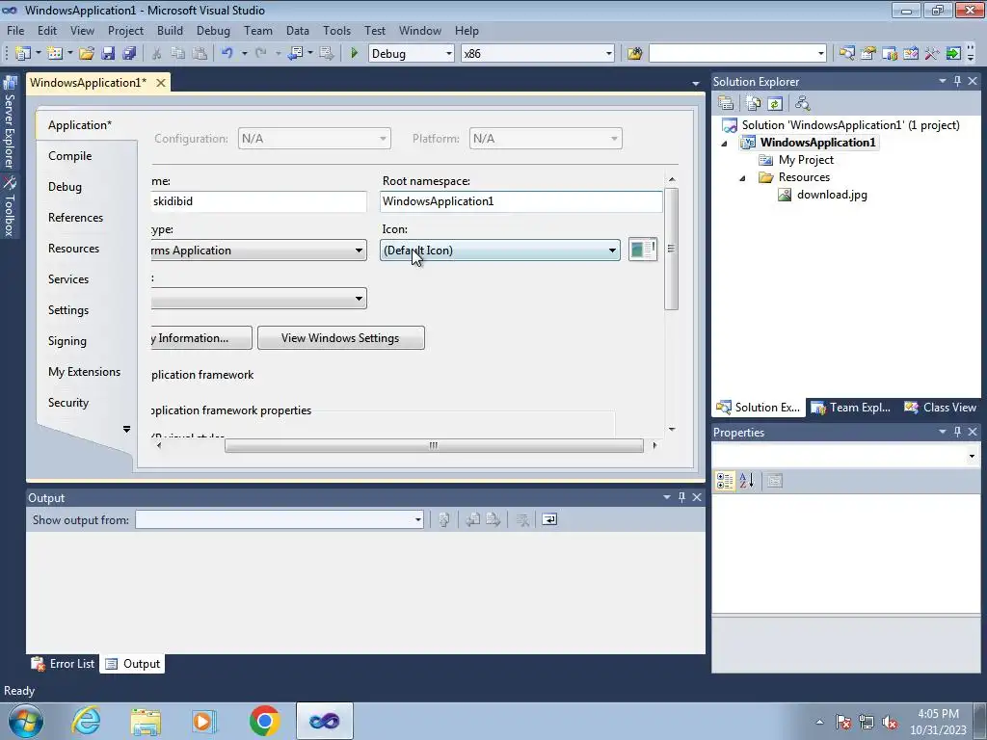This screenshot has width=987, height=740.
Task: Open the empty startup form dropdown
Action: 258,299
